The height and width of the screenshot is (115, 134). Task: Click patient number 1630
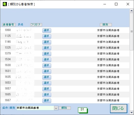click(8, 65)
